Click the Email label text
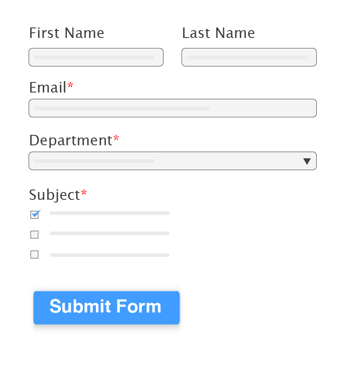This screenshot has height=391, width=346. click(x=48, y=88)
